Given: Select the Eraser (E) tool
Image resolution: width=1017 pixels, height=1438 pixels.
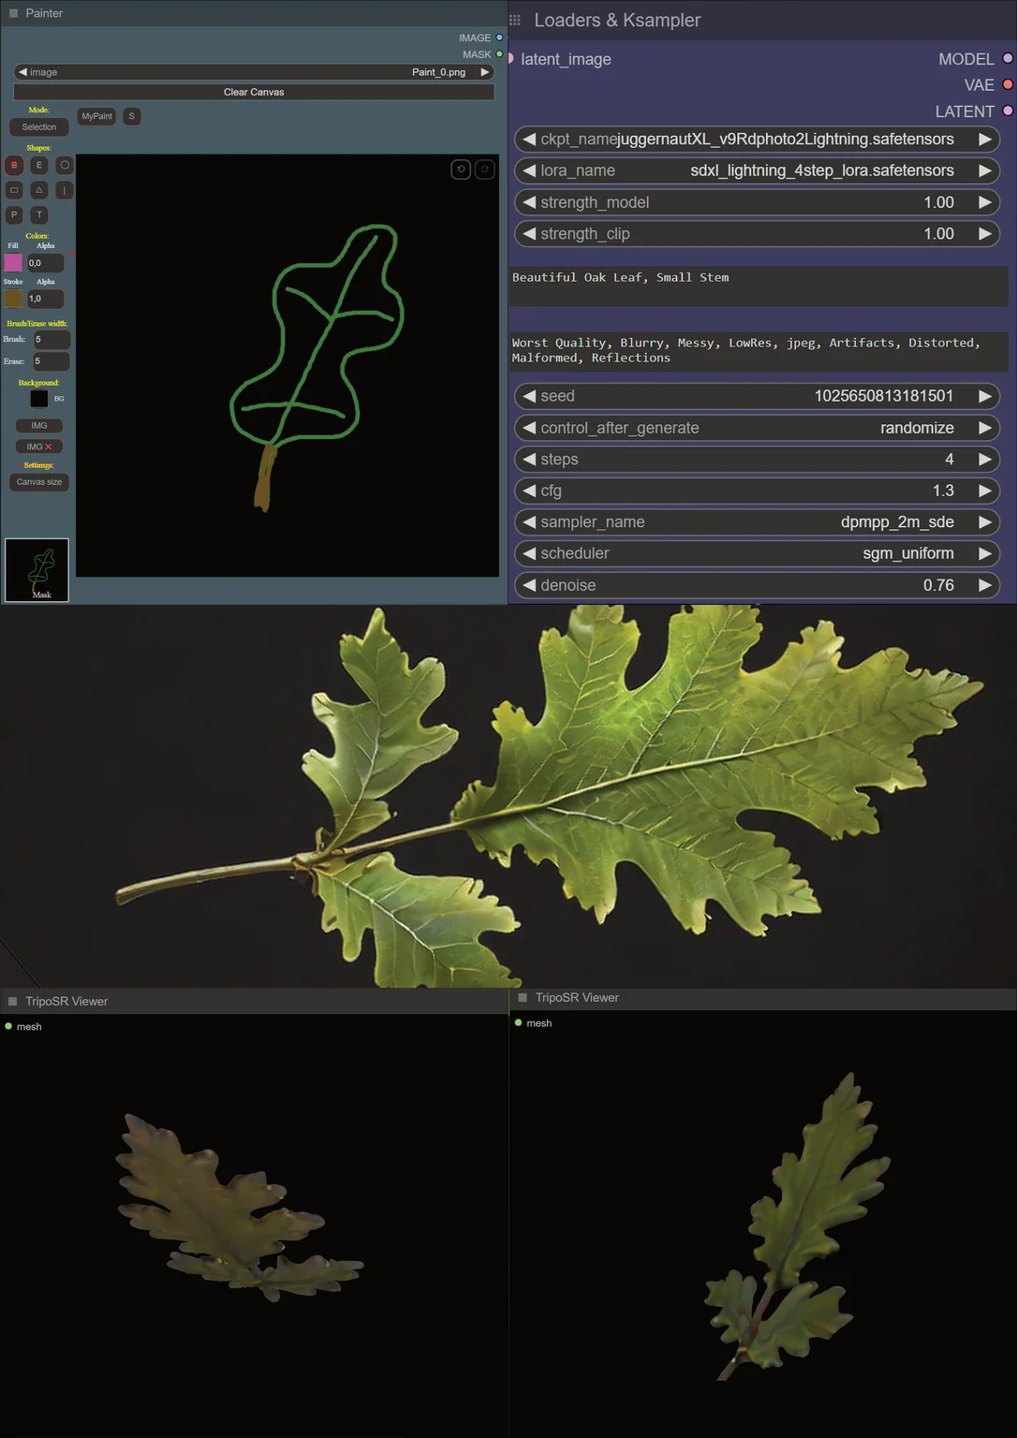Looking at the screenshot, I should 39,165.
